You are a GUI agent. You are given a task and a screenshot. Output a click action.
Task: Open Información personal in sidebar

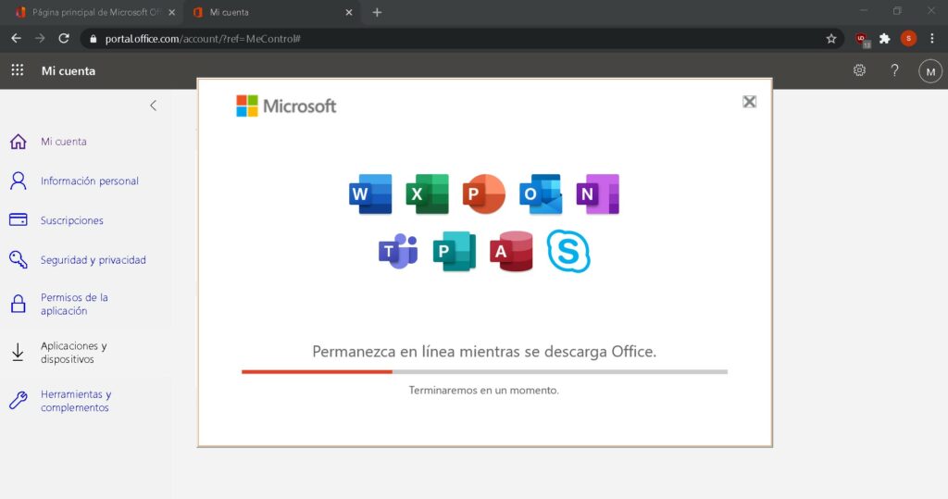[89, 181]
